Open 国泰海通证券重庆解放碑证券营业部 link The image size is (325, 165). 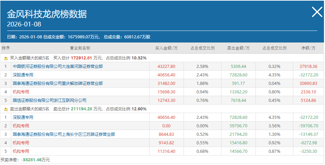[x=58, y=84]
